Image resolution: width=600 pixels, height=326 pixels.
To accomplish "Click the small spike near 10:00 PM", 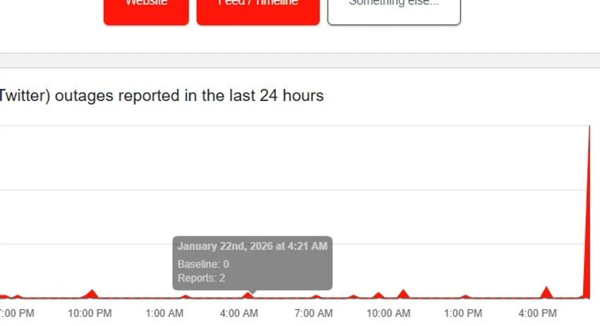I will tap(91, 293).
